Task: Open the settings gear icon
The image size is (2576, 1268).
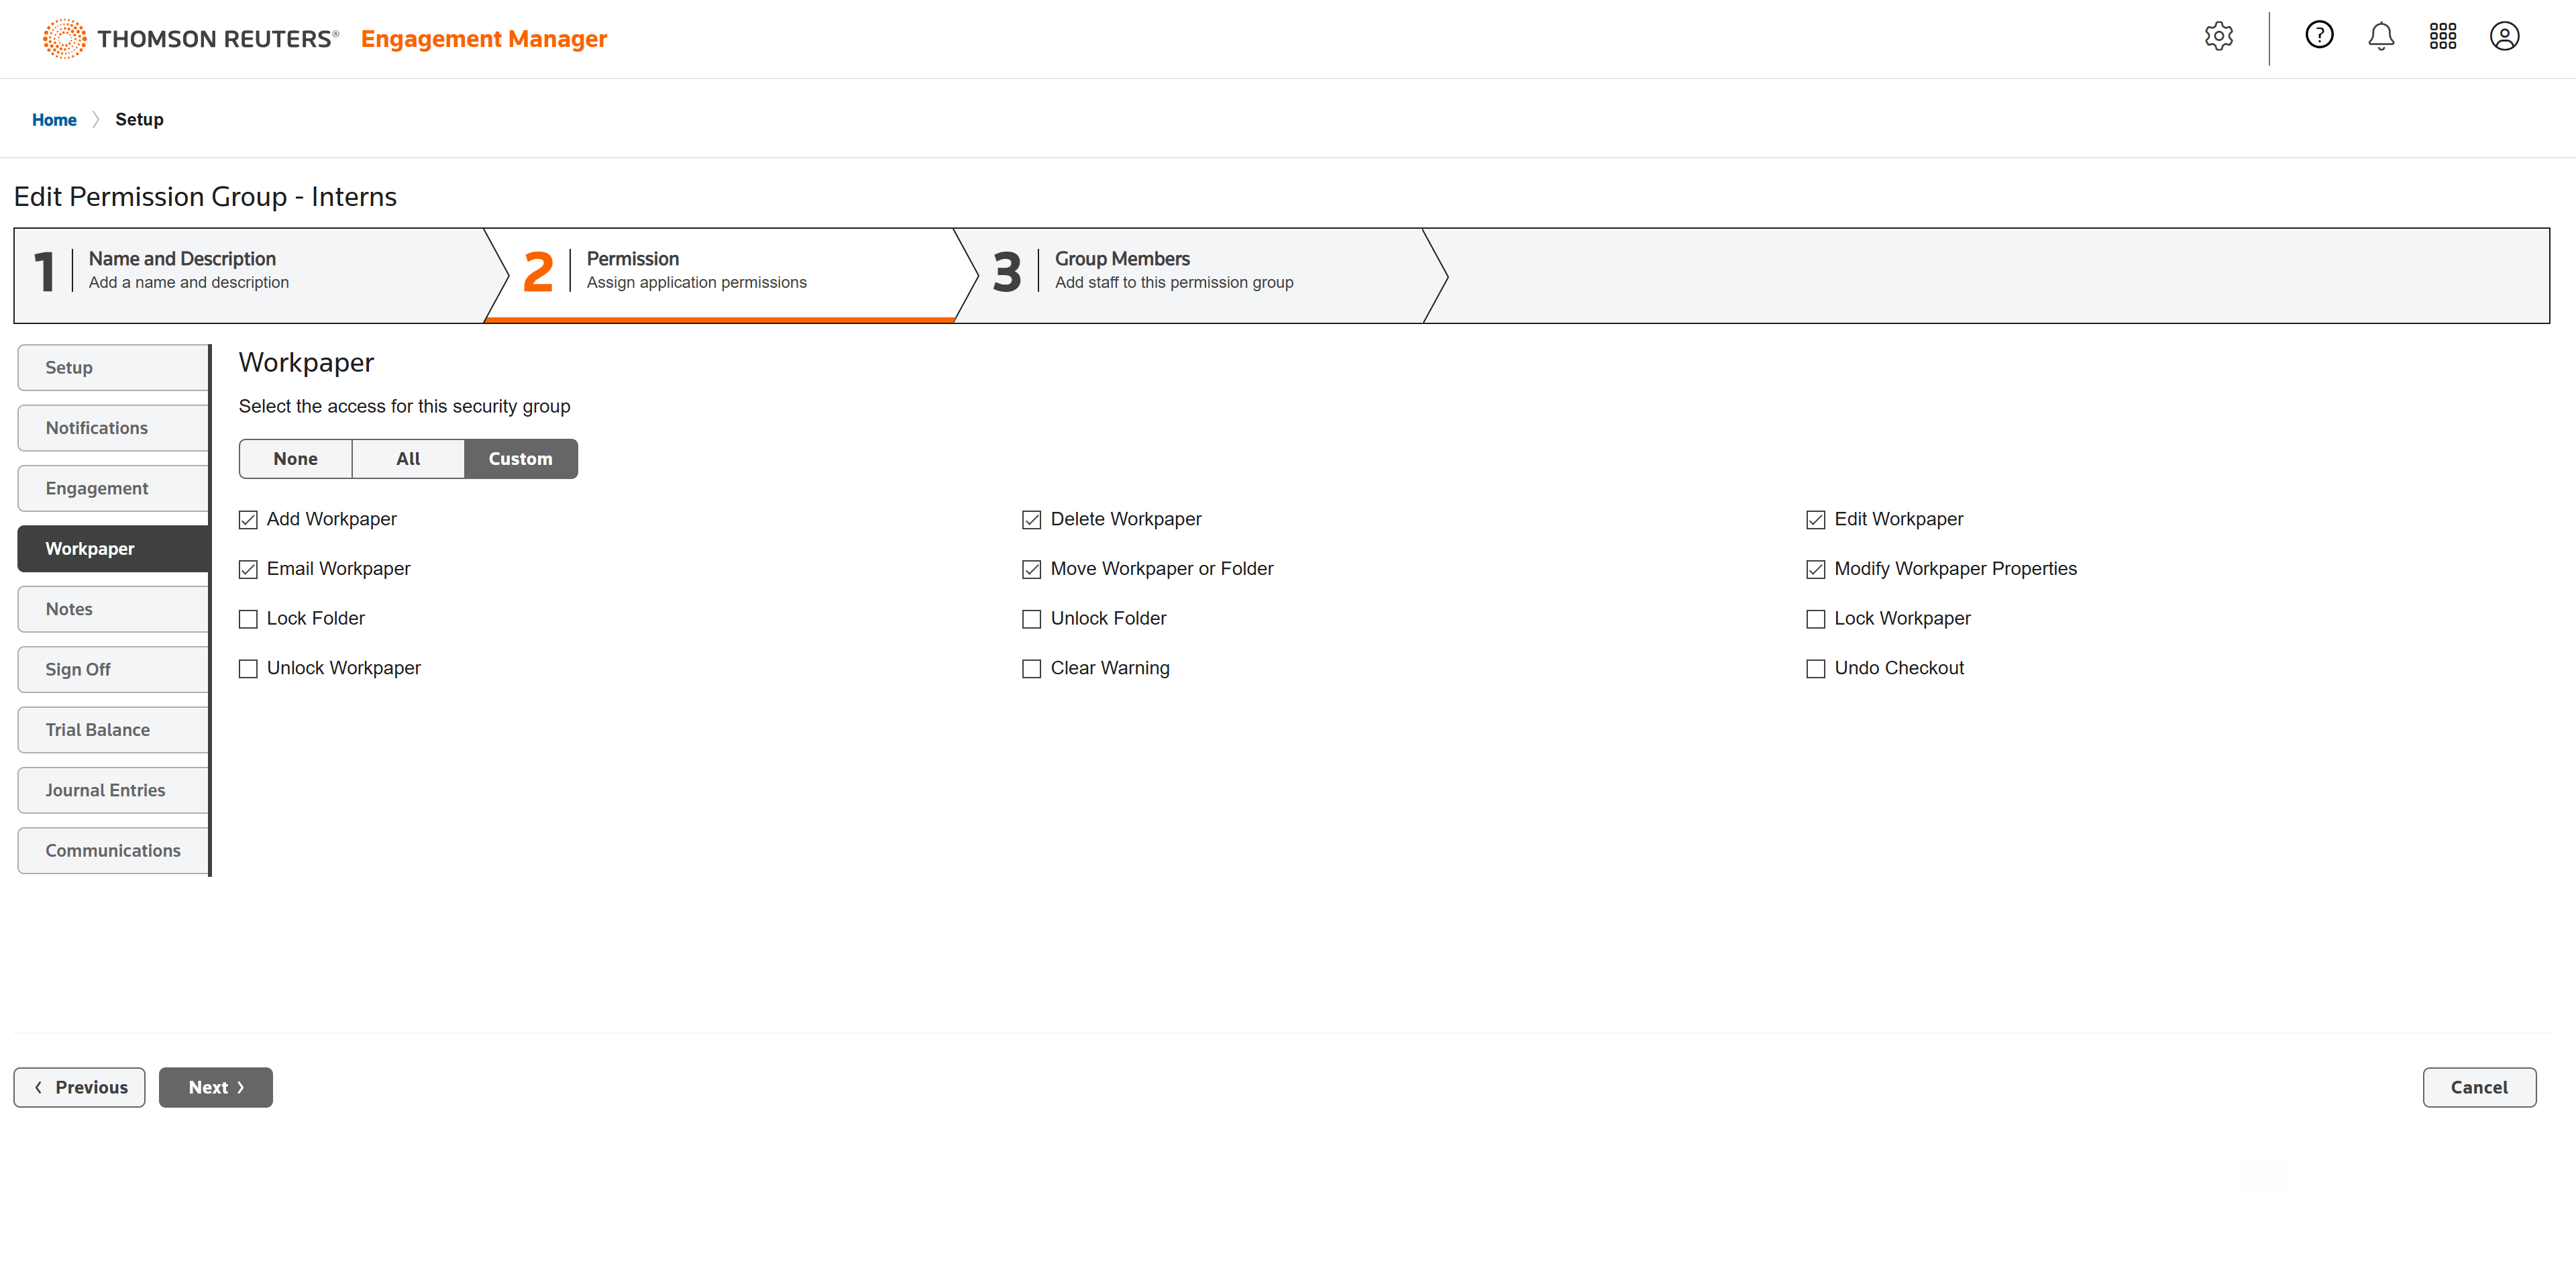Action: click(2218, 37)
